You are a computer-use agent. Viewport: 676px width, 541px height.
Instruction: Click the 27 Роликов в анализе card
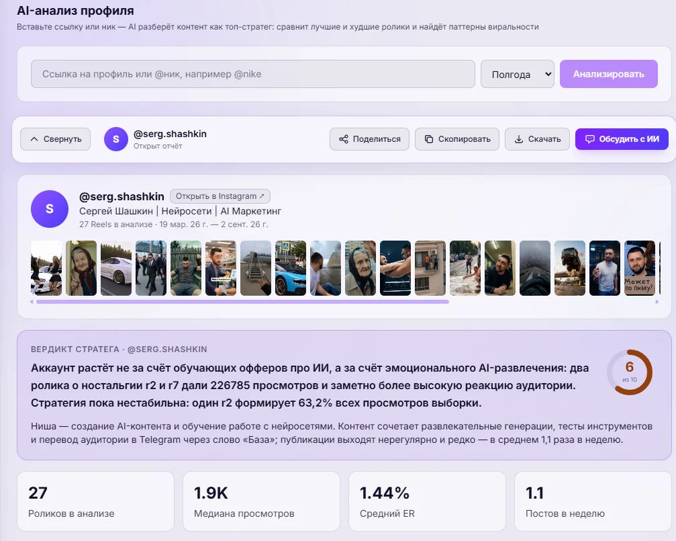(x=96, y=501)
